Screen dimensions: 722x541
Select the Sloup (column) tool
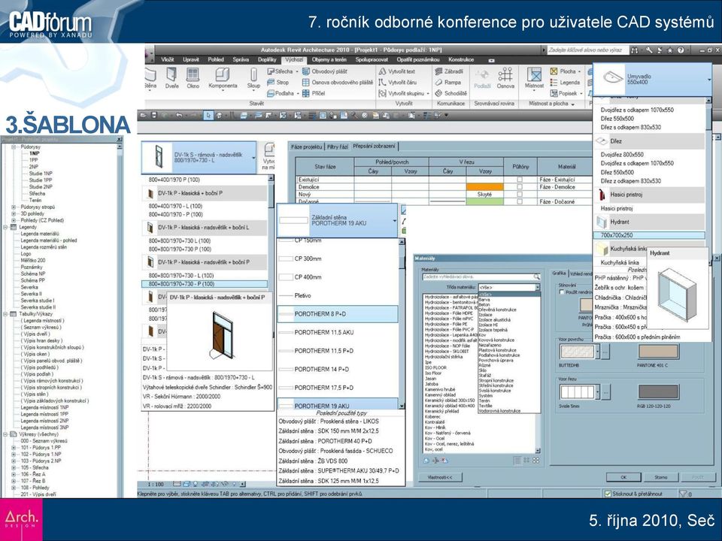point(253,77)
